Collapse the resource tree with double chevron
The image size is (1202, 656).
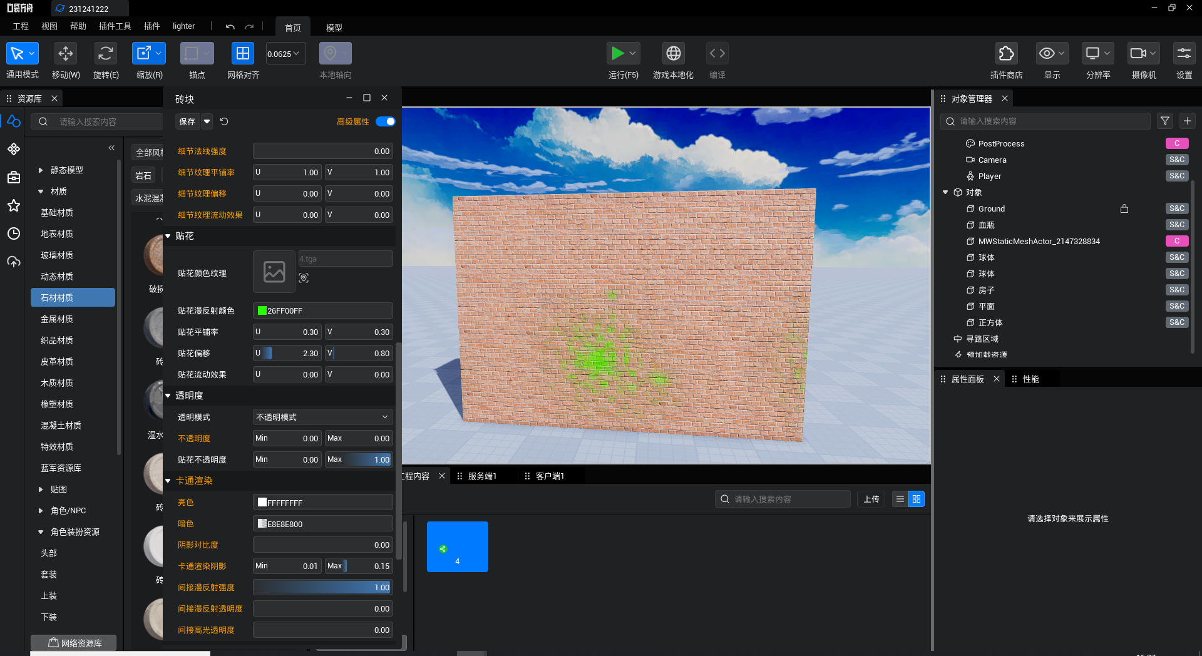[111, 148]
